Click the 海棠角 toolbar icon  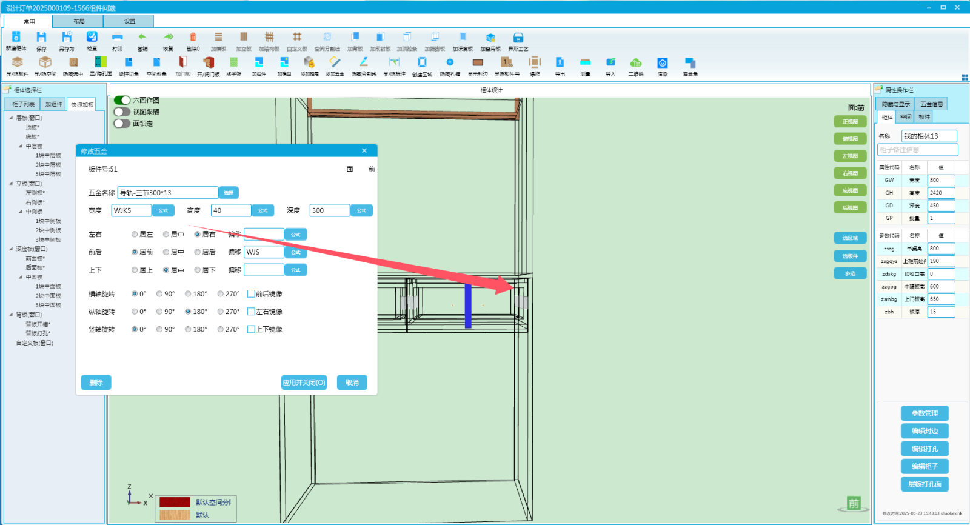point(690,62)
